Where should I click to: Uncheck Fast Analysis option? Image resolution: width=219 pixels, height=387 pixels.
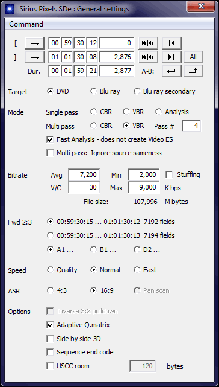point(50,139)
